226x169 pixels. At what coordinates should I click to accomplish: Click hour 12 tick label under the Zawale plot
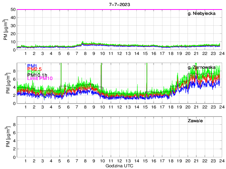(x=119, y=161)
